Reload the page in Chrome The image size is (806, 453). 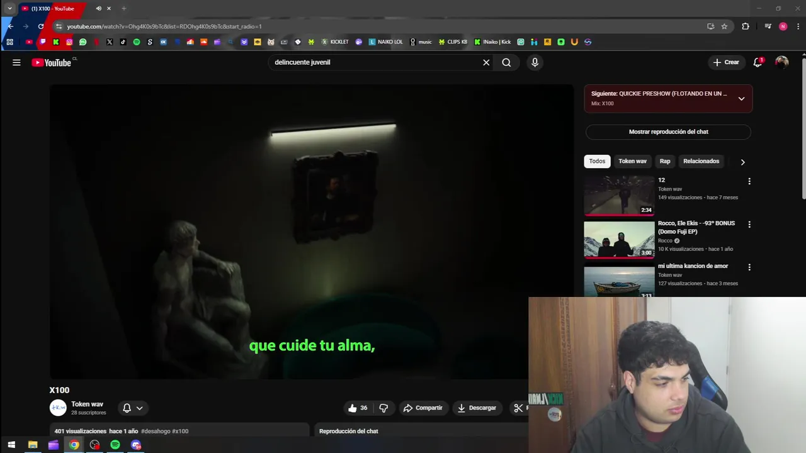[x=41, y=26]
